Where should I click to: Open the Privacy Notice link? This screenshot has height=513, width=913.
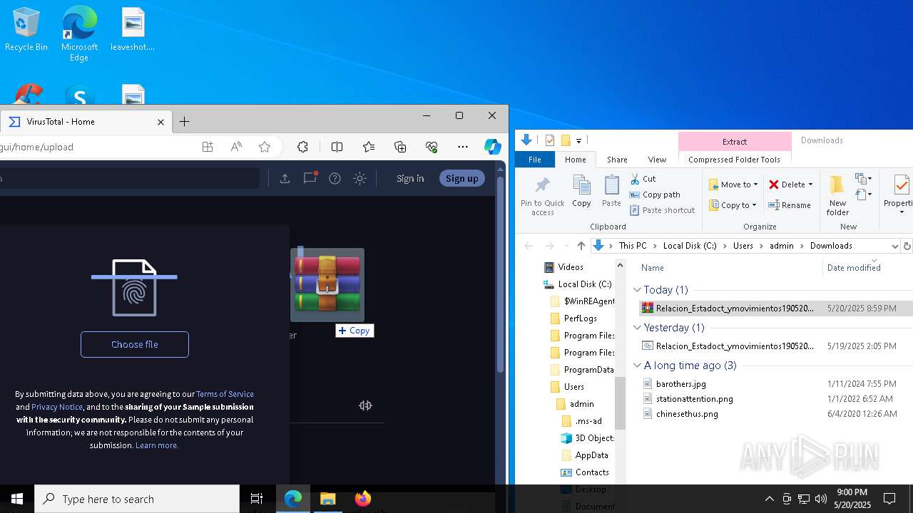coord(57,406)
